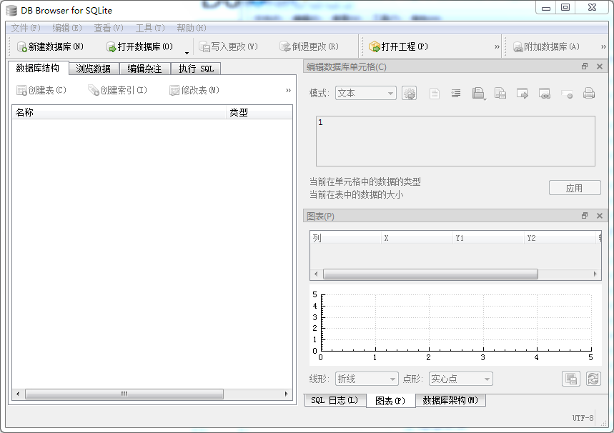The height and width of the screenshot is (433, 614).
Task: Click the window-with-chain-link icon in cell editor
Action: click(544, 94)
